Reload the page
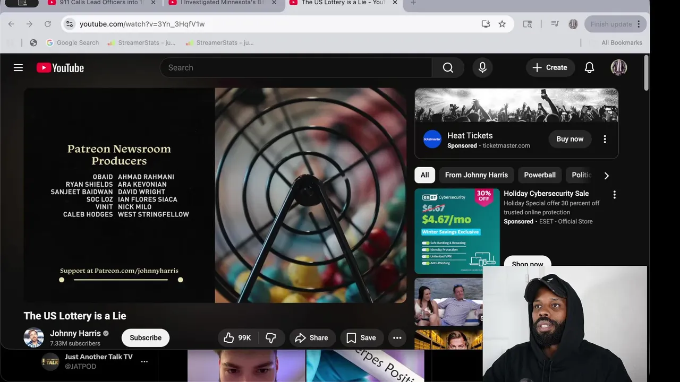The width and height of the screenshot is (680, 382). (x=47, y=24)
